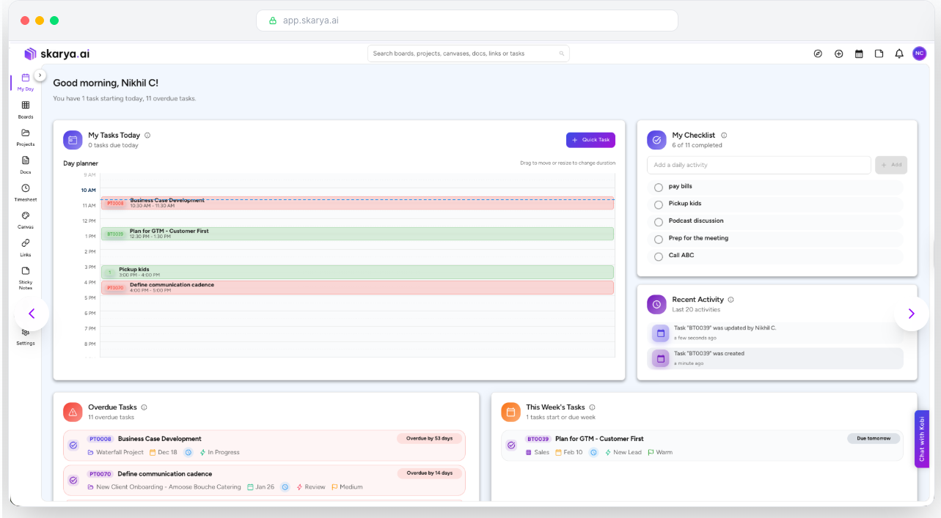Open My Day in the sidebar
The height and width of the screenshot is (518, 941).
pyautogui.click(x=26, y=81)
